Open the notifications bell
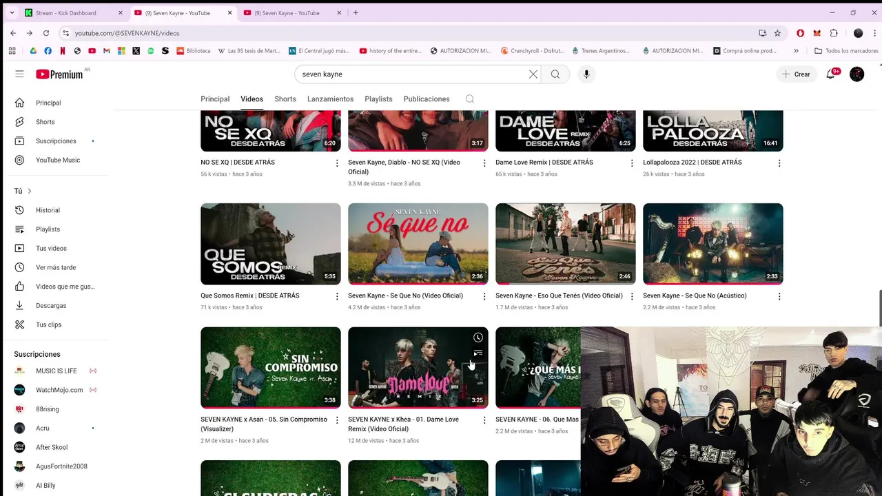This screenshot has width=882, height=496. [x=831, y=74]
